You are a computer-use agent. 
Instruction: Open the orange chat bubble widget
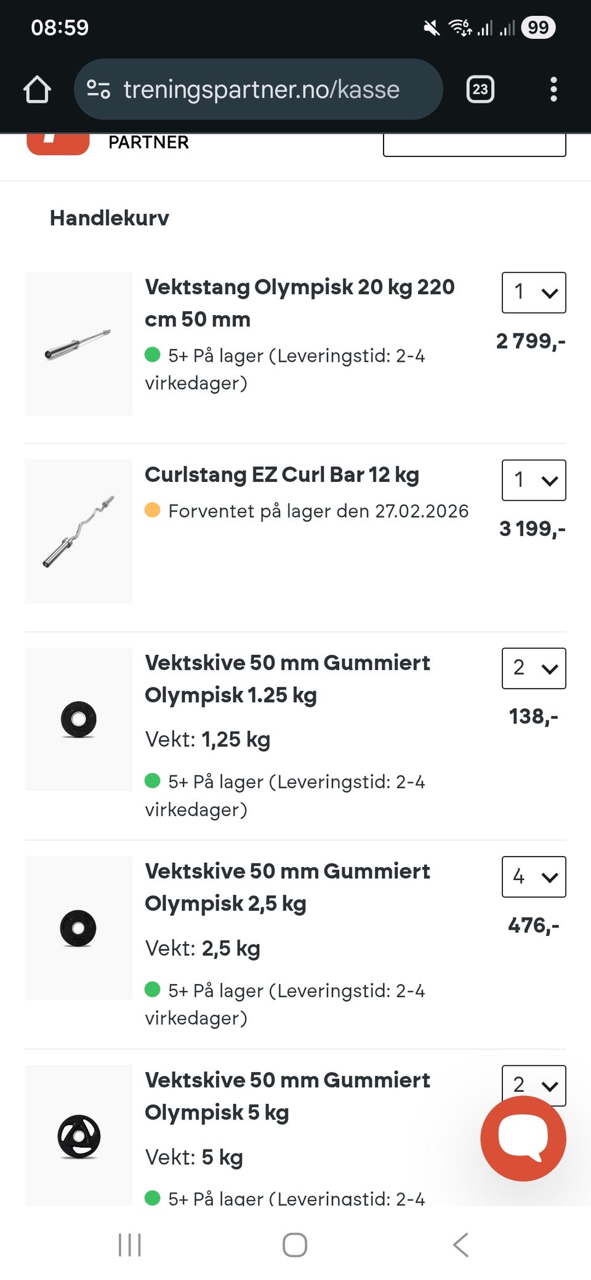click(523, 1138)
